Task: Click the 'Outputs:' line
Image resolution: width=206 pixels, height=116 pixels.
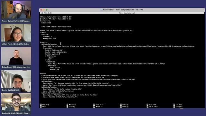Action: 43,73
